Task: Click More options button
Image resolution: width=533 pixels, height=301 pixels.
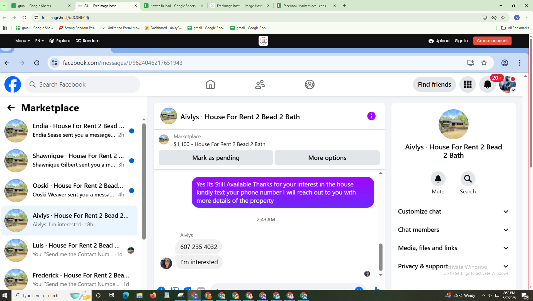Action: point(327,158)
